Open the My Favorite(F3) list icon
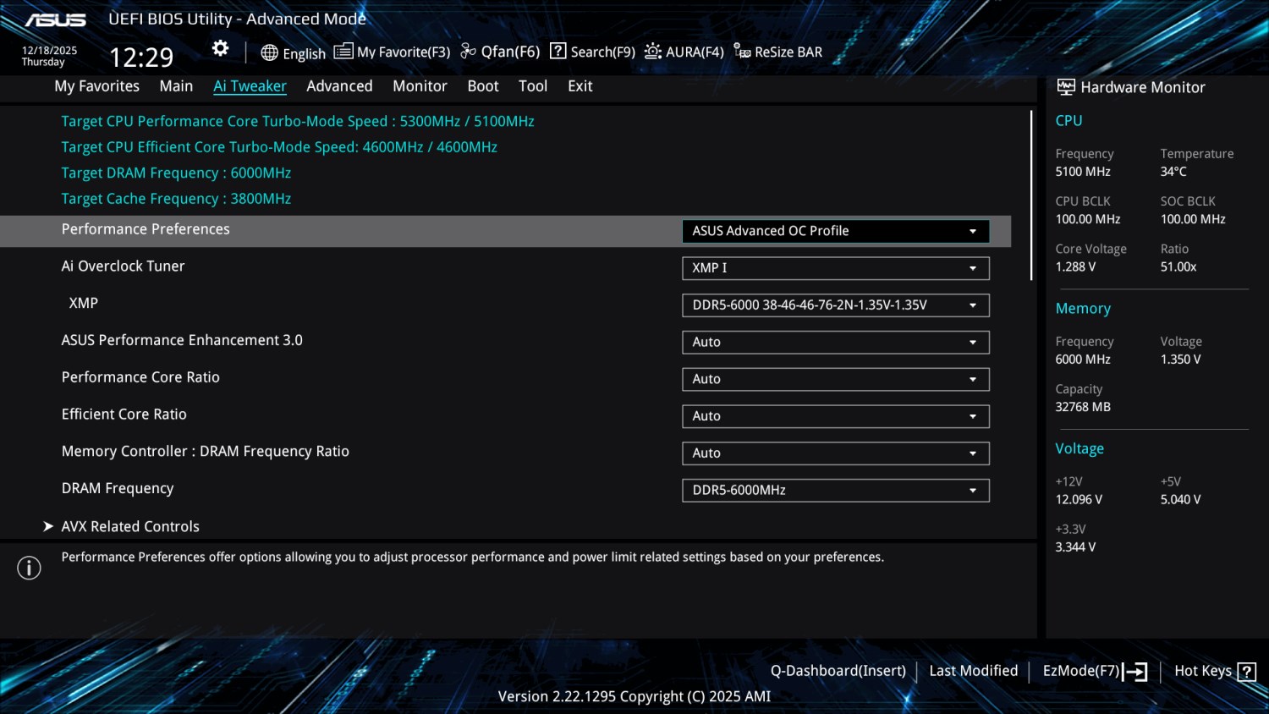1269x714 pixels. pyautogui.click(x=343, y=52)
